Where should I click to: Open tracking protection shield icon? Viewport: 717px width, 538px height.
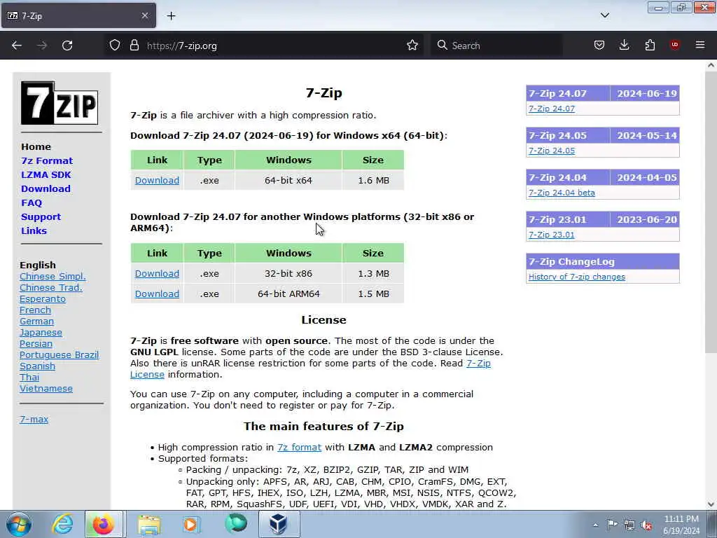pos(115,46)
